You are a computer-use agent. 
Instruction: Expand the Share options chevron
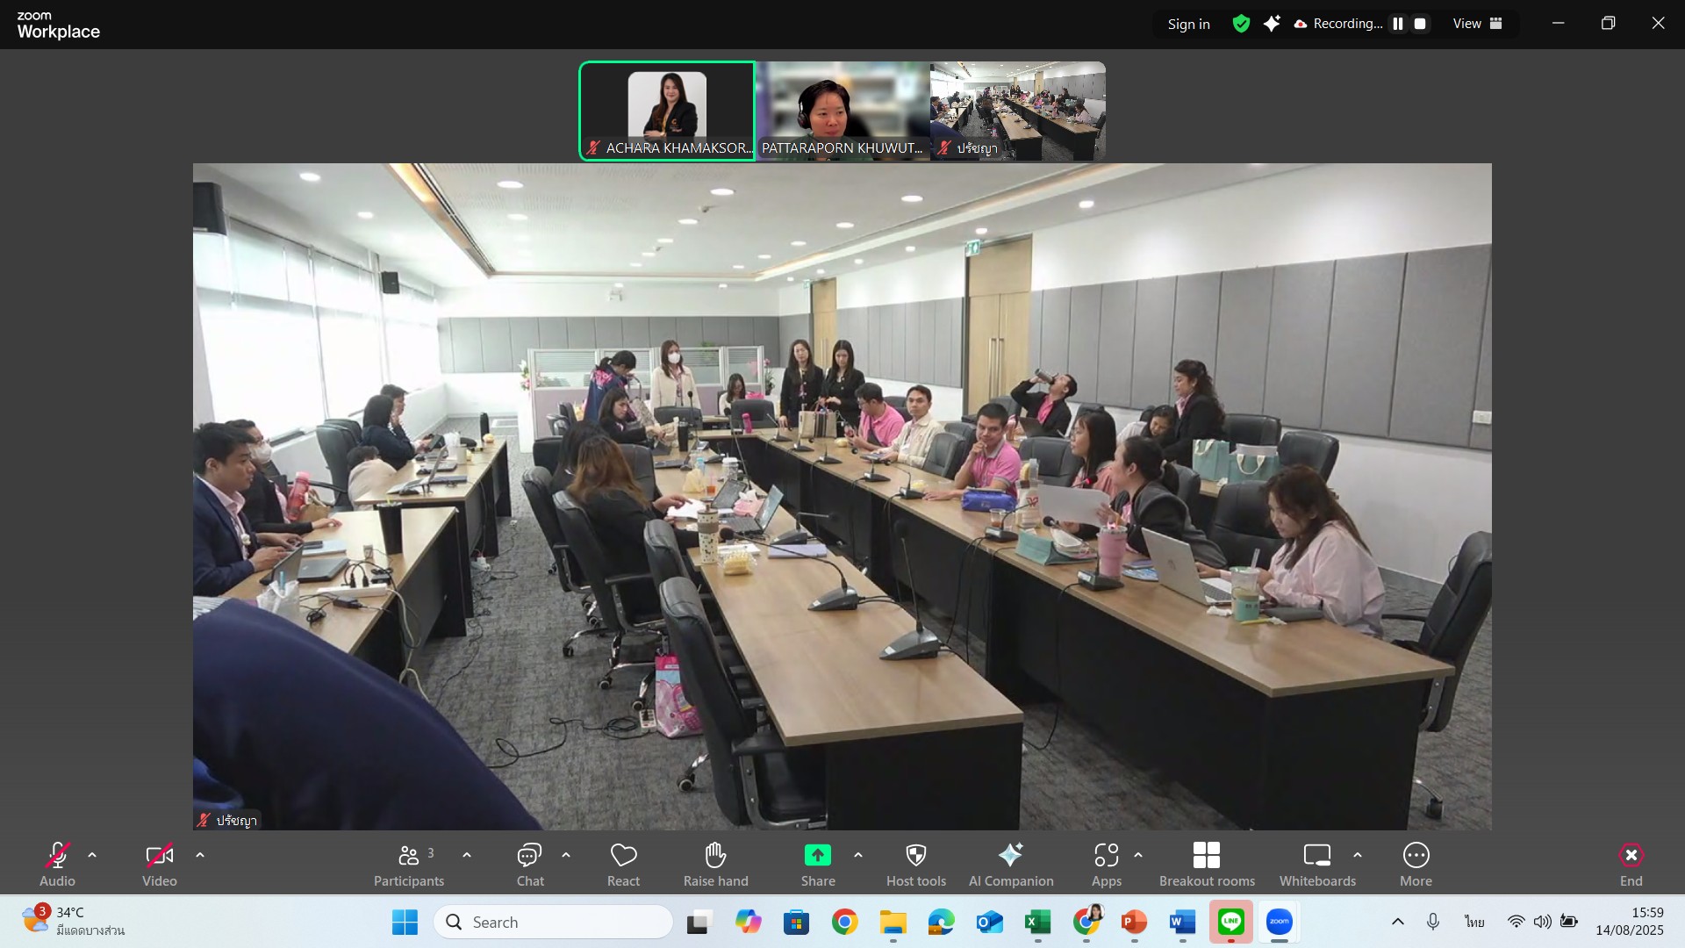(x=858, y=855)
